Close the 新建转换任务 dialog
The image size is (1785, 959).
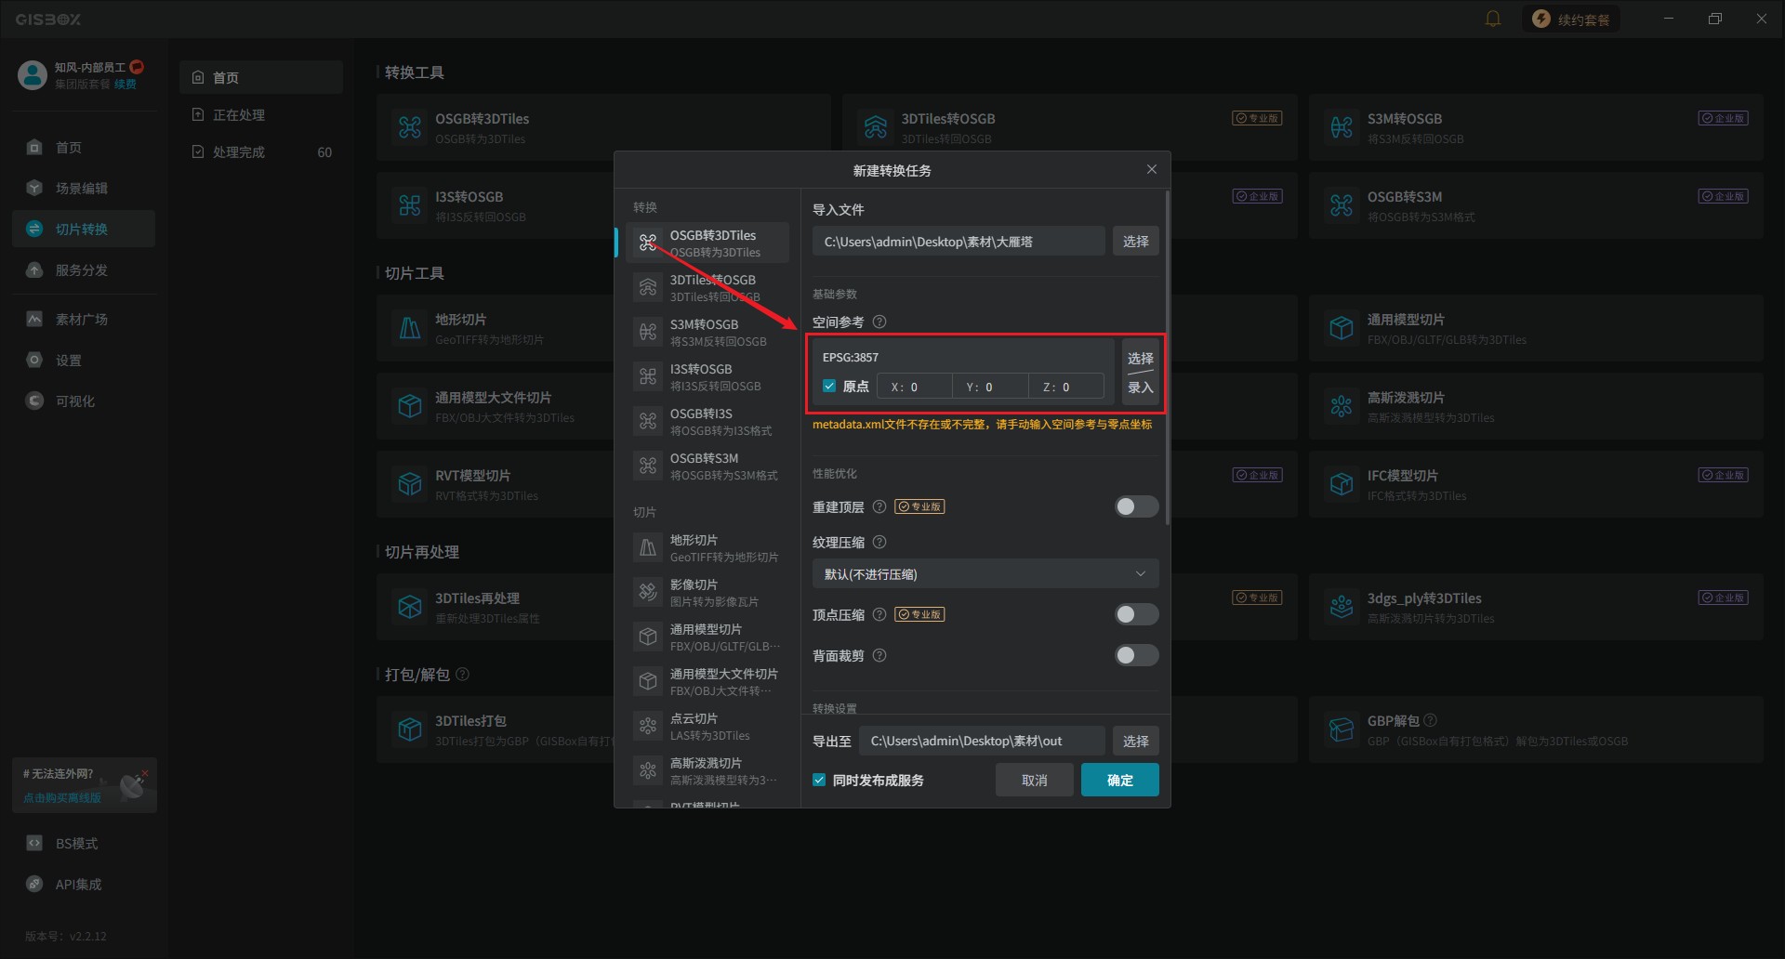coord(1152,169)
